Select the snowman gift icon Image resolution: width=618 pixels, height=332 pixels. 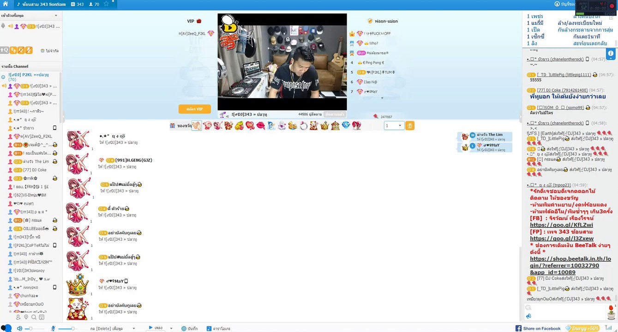point(271,125)
